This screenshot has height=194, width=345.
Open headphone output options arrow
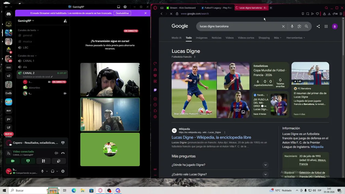[x=57, y=171]
